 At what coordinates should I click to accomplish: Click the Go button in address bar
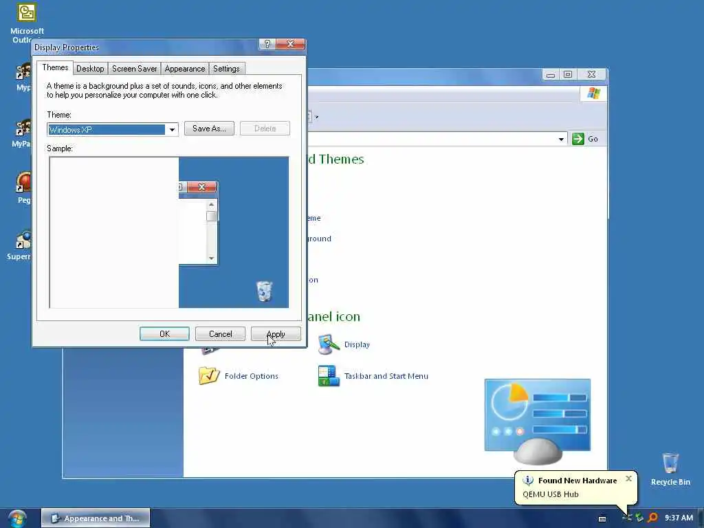pyautogui.click(x=585, y=139)
